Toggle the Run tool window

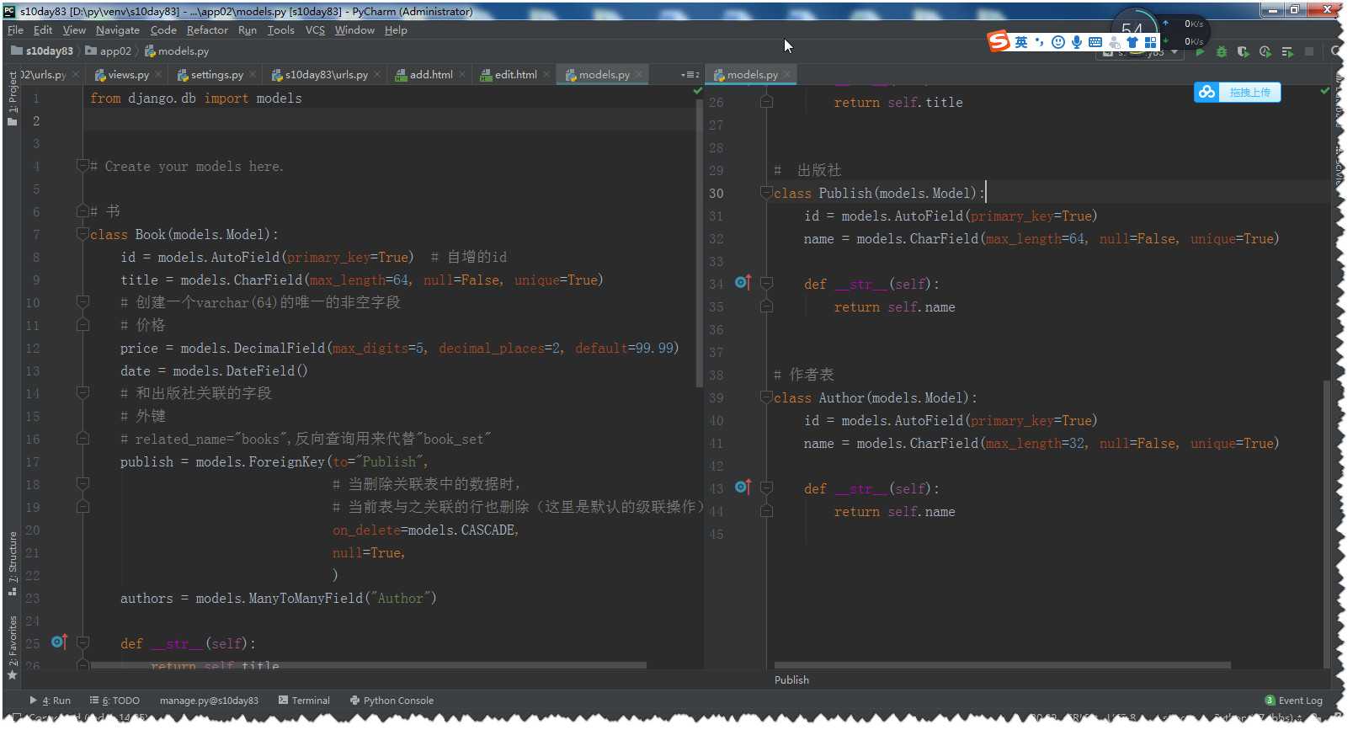click(50, 701)
